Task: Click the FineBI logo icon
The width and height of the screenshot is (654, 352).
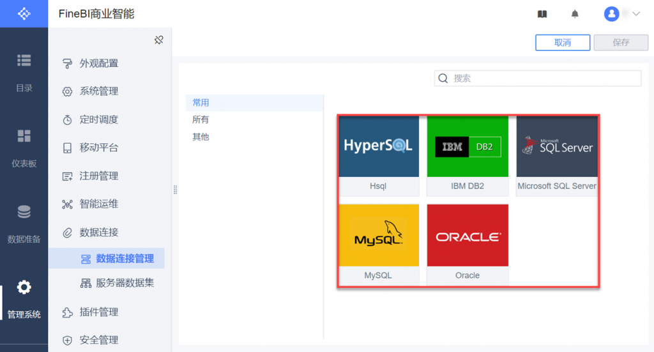Action: click(x=24, y=13)
